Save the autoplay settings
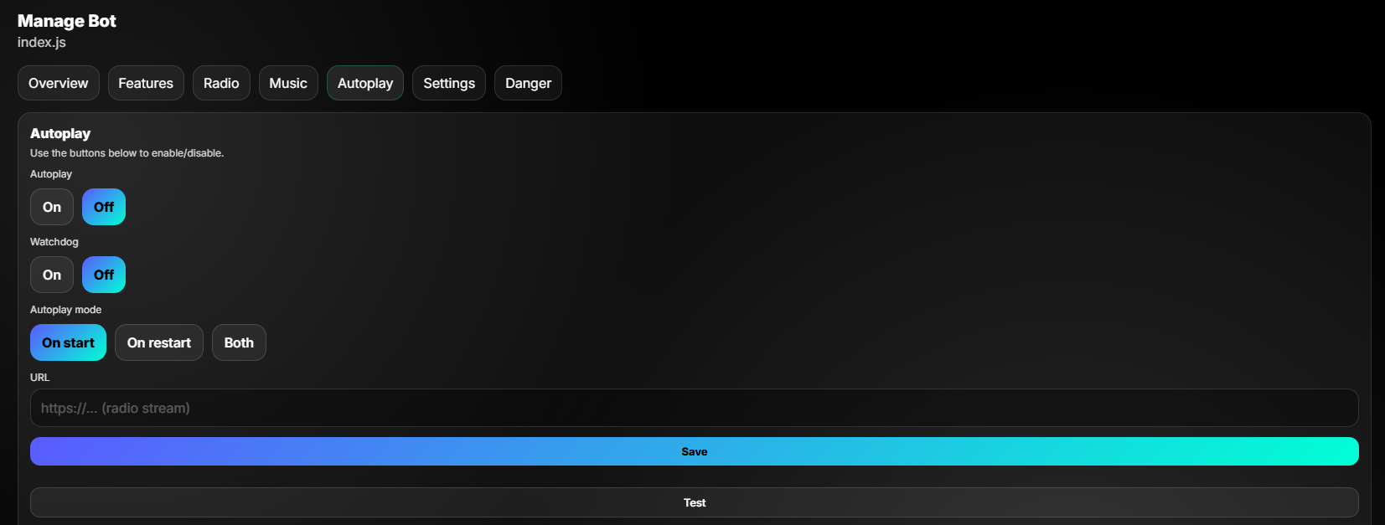The width and height of the screenshot is (1385, 525). pyautogui.click(x=695, y=451)
